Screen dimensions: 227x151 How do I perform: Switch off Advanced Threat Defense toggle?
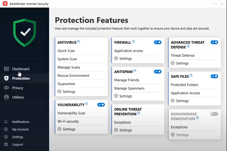click(214, 42)
